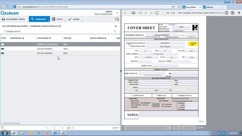Jump to last page in viewer
Image resolution: width=242 pixels, height=136 pixels.
[174, 13]
